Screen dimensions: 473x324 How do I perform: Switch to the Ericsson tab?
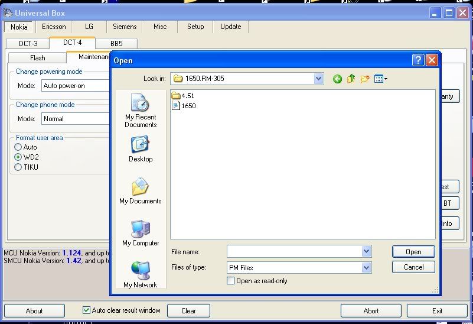(54, 27)
